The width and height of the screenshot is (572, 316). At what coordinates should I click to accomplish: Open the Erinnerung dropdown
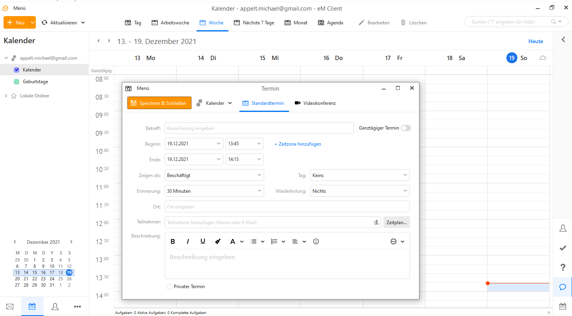(x=214, y=191)
